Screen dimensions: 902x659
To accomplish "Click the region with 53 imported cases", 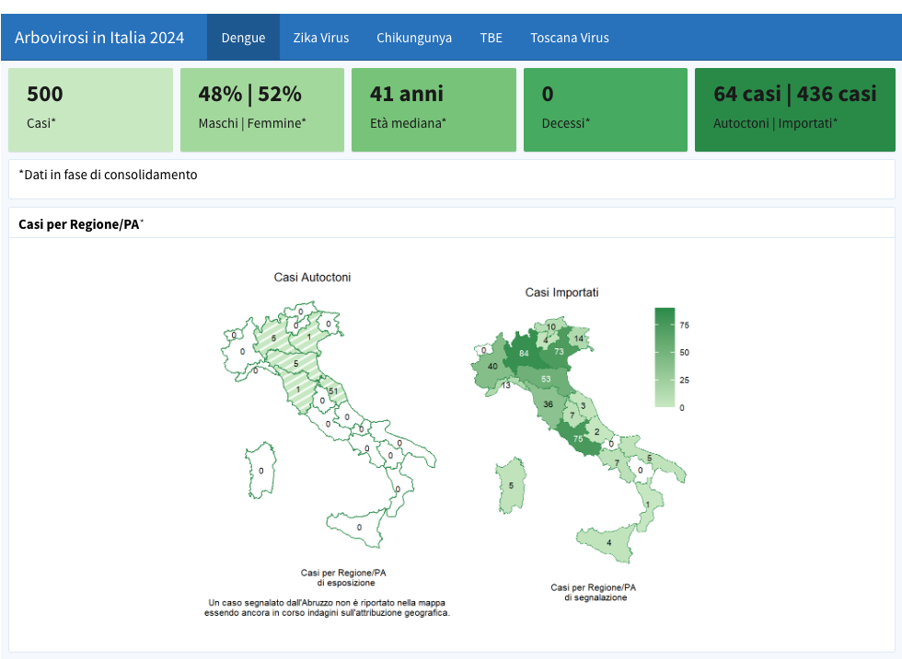I will coord(546,379).
